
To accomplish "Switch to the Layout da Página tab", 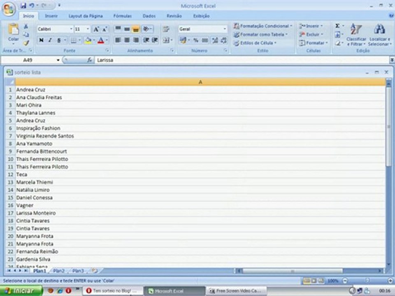I will click(86, 16).
